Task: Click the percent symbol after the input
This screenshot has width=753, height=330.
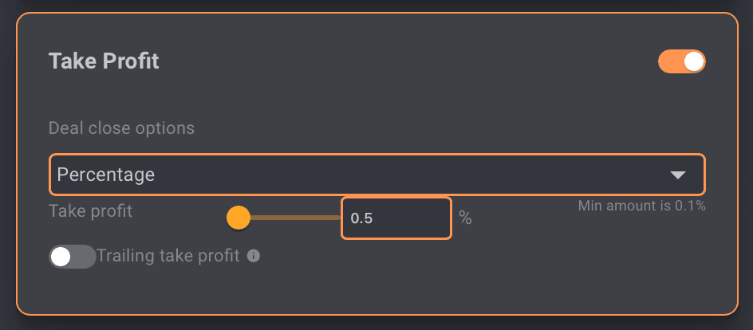Action: [x=465, y=218]
